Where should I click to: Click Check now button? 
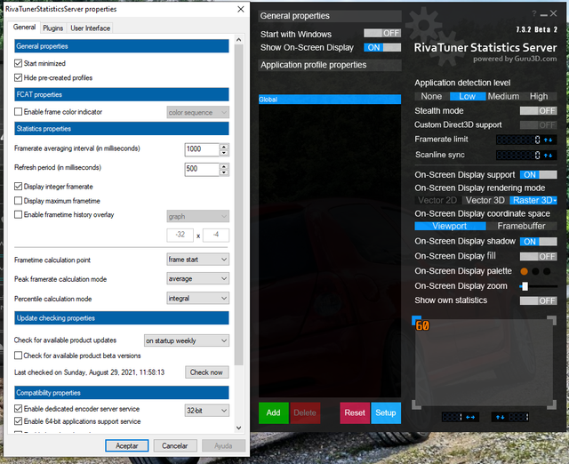tap(207, 372)
